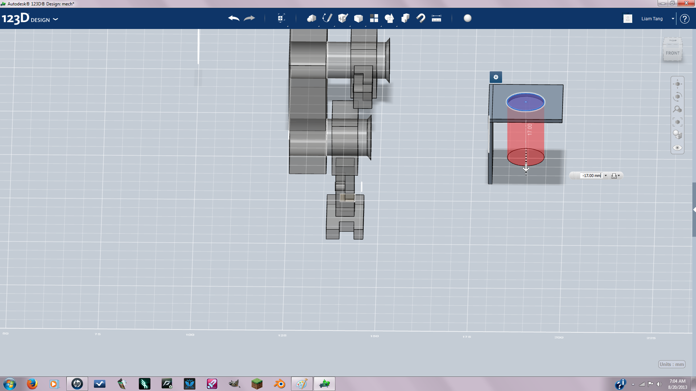Open the Transform tool
Image resolution: width=696 pixels, height=391 pixels.
point(281,18)
